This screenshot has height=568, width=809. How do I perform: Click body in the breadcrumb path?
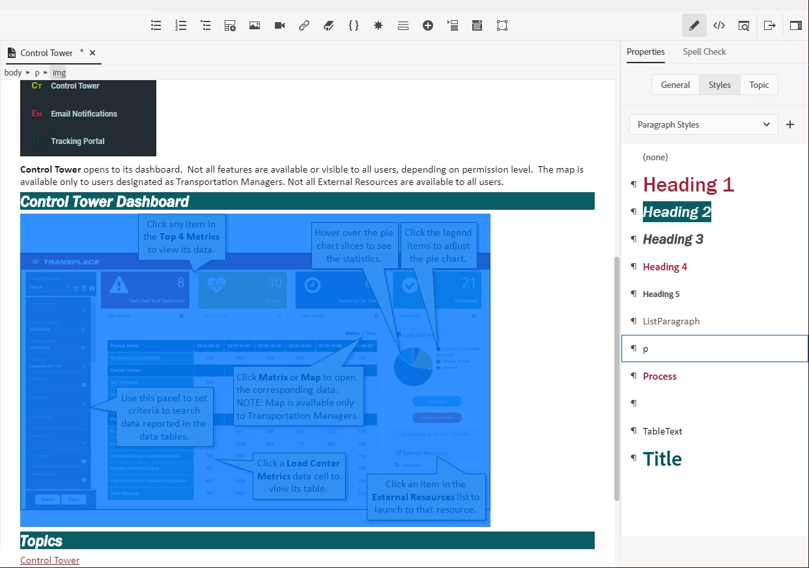(13, 72)
